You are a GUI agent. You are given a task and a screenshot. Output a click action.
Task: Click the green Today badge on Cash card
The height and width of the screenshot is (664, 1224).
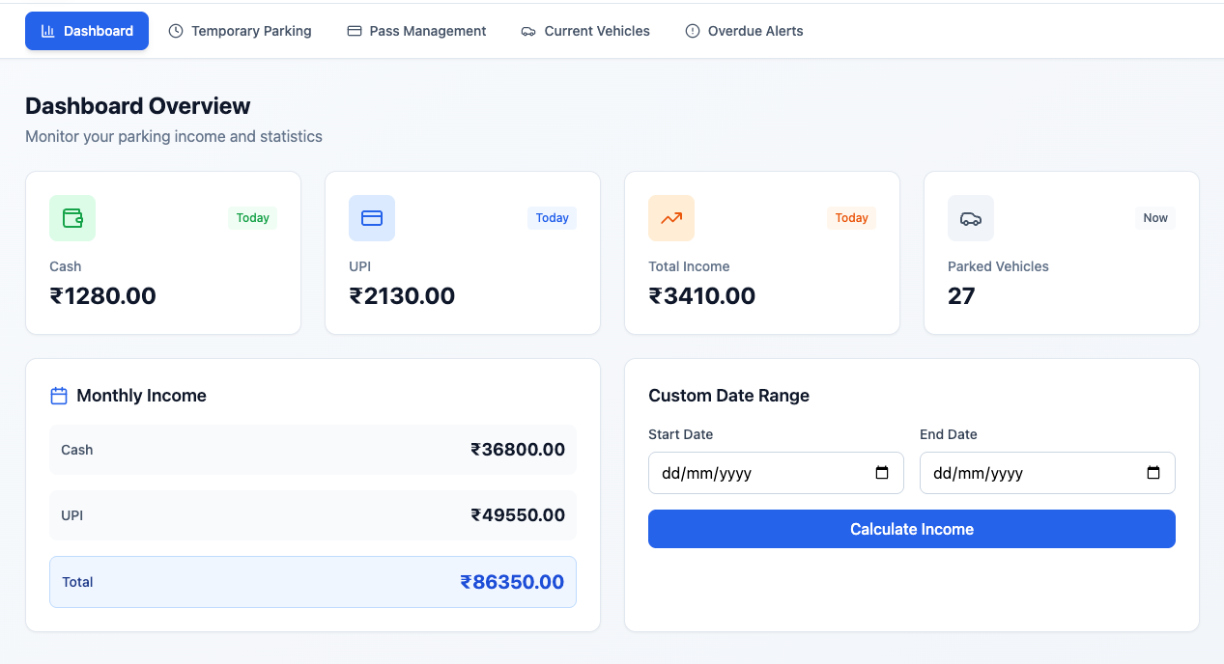[x=253, y=218]
